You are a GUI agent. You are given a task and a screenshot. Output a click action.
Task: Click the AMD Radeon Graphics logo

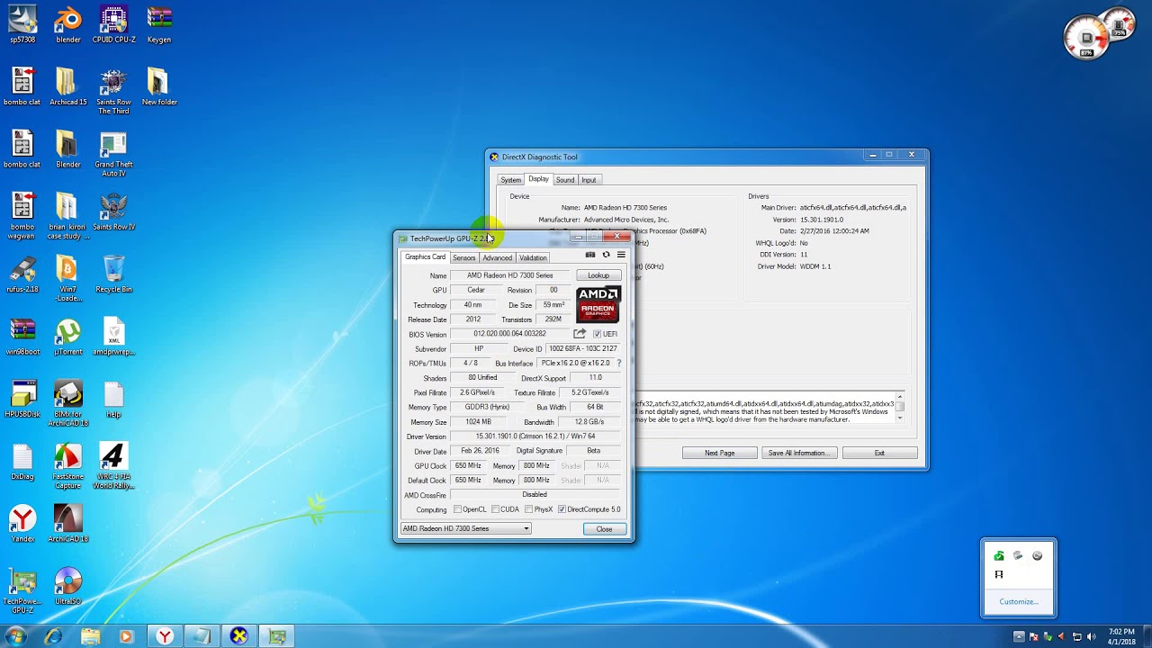598,304
